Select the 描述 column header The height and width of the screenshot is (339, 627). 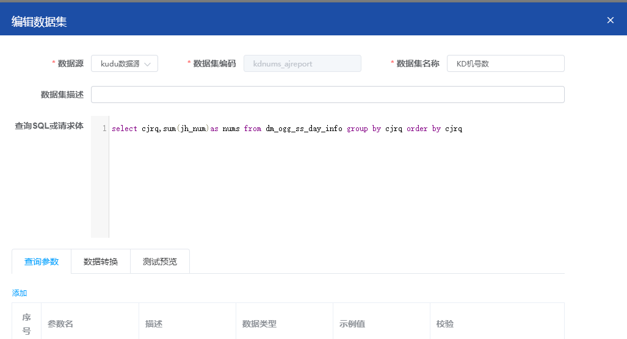154,324
